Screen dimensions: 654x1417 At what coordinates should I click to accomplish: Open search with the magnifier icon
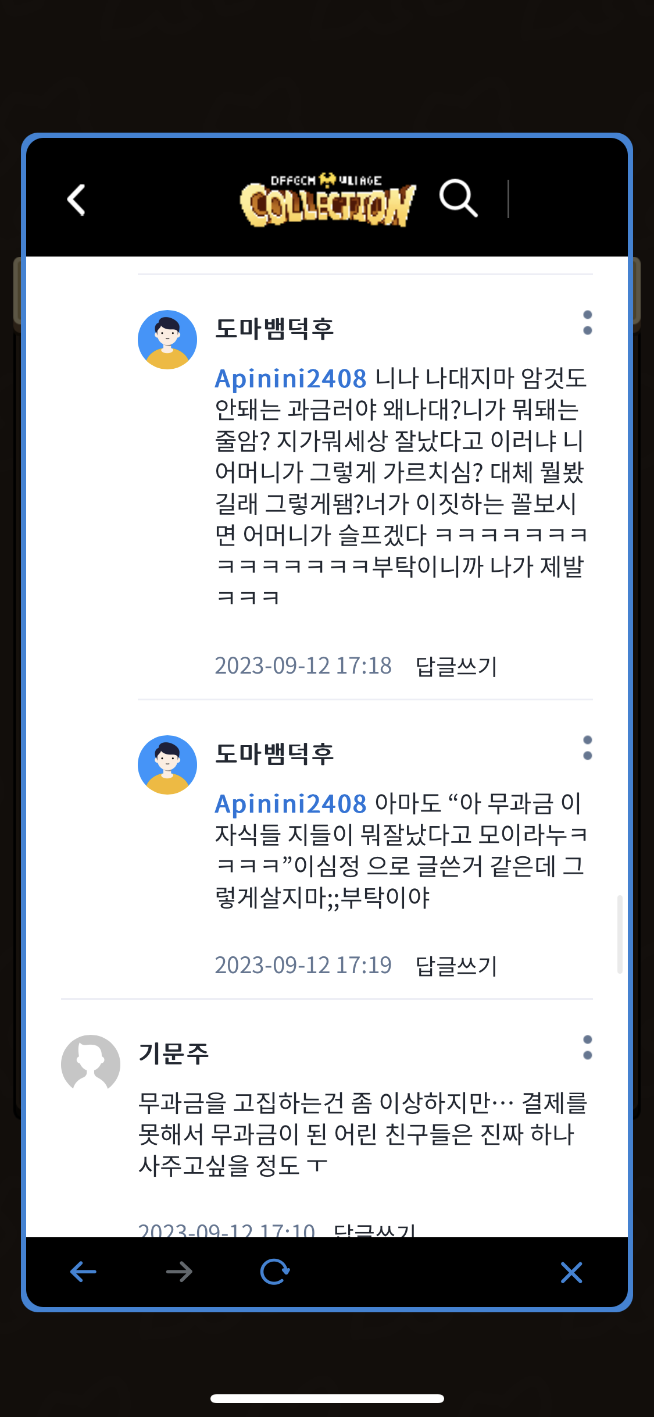(458, 198)
